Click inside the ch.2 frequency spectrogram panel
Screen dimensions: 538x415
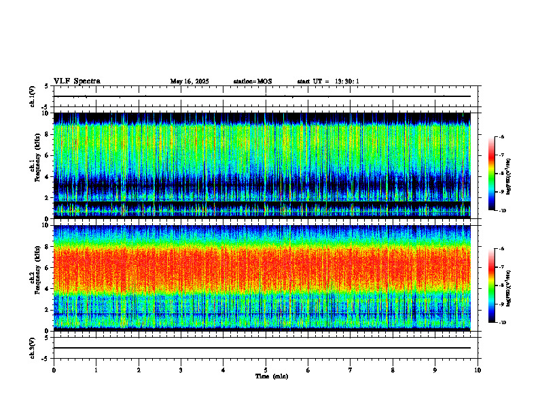(x=266, y=278)
